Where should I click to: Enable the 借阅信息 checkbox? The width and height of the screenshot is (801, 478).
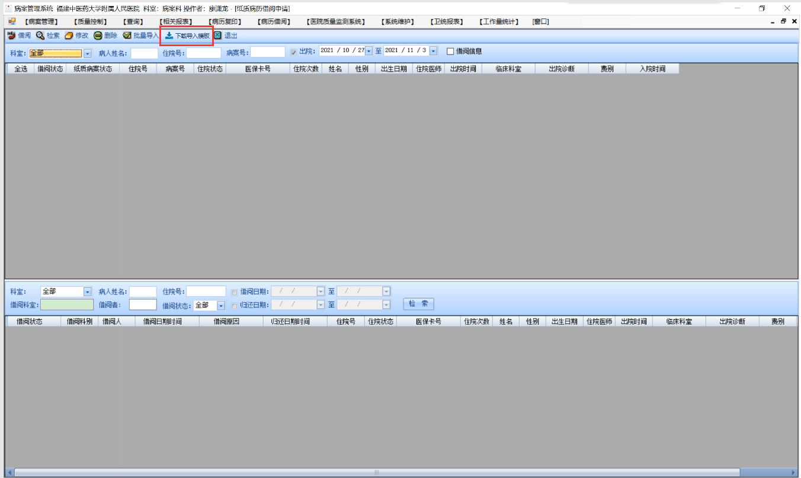[x=450, y=51]
